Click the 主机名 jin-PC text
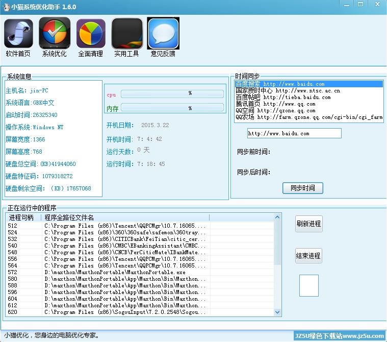This screenshot has height=342, width=387. pyautogui.click(x=27, y=90)
